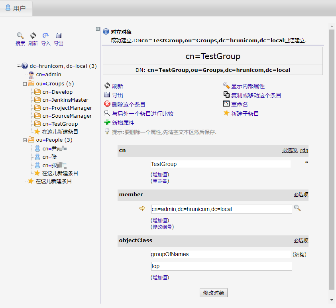Click the magnifier beside the member field
The width and height of the screenshot is (336, 308).
pos(297,208)
